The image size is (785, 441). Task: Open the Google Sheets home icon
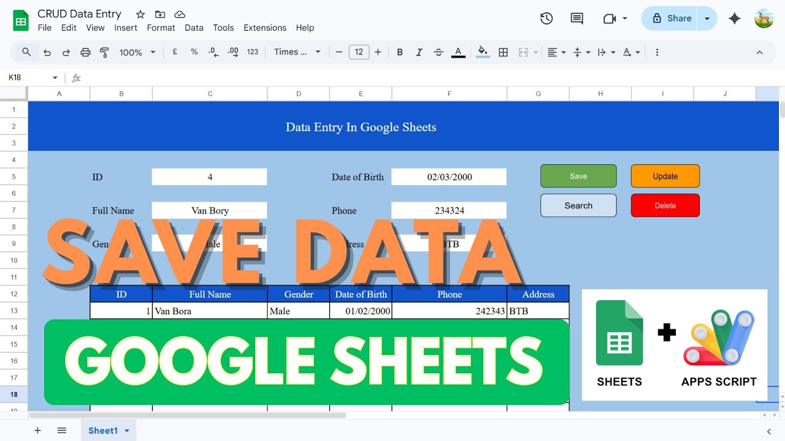21,20
